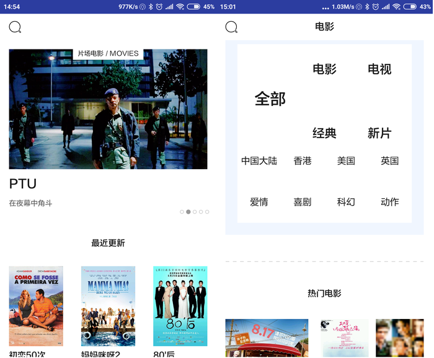Screen dimensions: 434x358
Task: Select the 电影 filter in the category panel
Action: pos(324,69)
